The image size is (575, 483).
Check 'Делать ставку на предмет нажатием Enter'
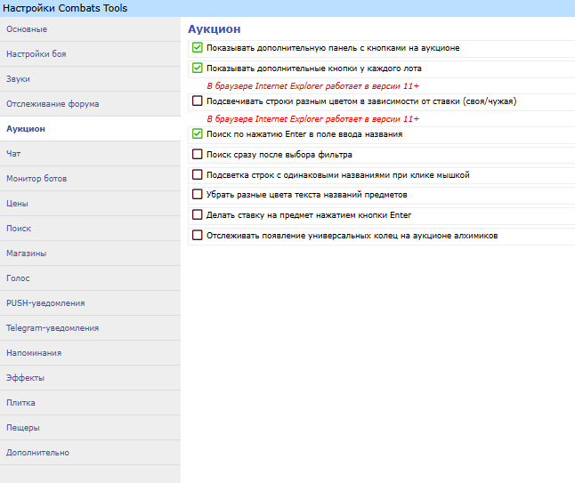(x=198, y=215)
